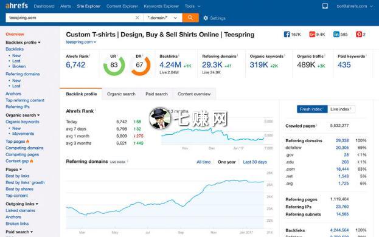Switch to Paid search tab
This screenshot has width=379, height=237.
coord(156,94)
